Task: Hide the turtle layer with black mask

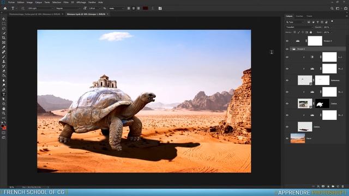Action: [287, 103]
